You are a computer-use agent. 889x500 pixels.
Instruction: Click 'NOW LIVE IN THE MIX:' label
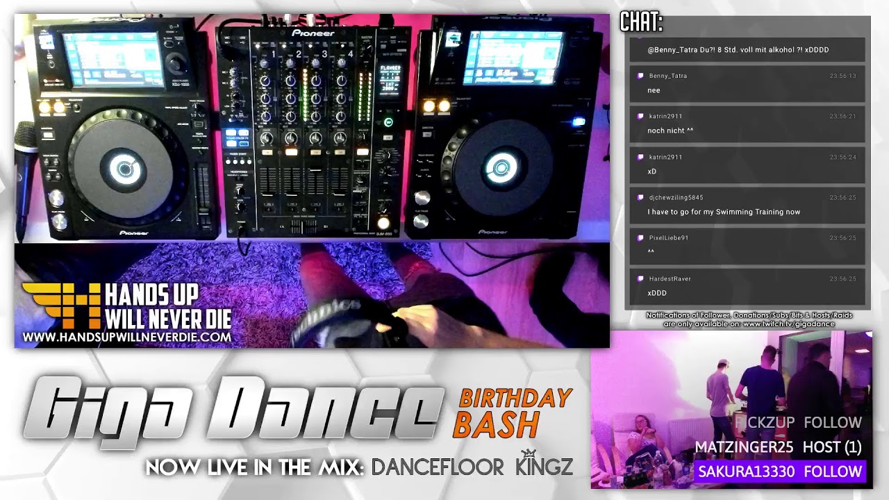[x=256, y=467]
